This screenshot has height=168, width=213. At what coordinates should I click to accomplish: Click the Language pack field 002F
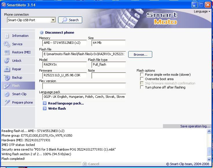(84, 97)
